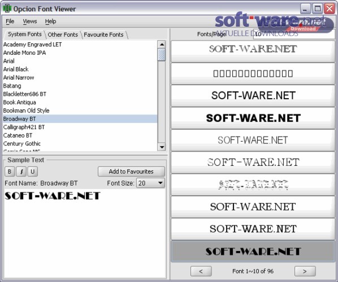Image resolution: width=338 pixels, height=282 pixels.
Task: Select Academy Engraved LET font
Action: tap(80, 45)
